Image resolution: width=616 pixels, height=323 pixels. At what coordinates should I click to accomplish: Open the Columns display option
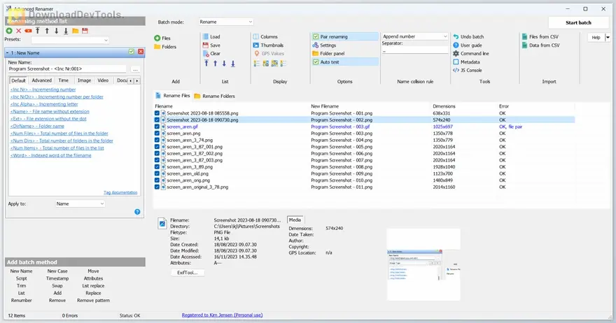265,36
